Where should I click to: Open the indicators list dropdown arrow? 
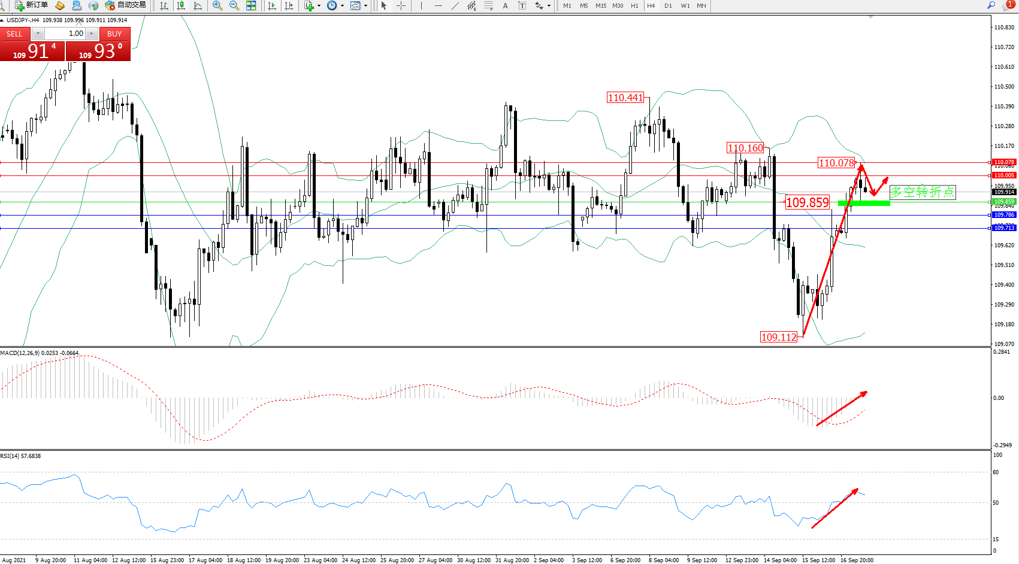click(x=319, y=5)
